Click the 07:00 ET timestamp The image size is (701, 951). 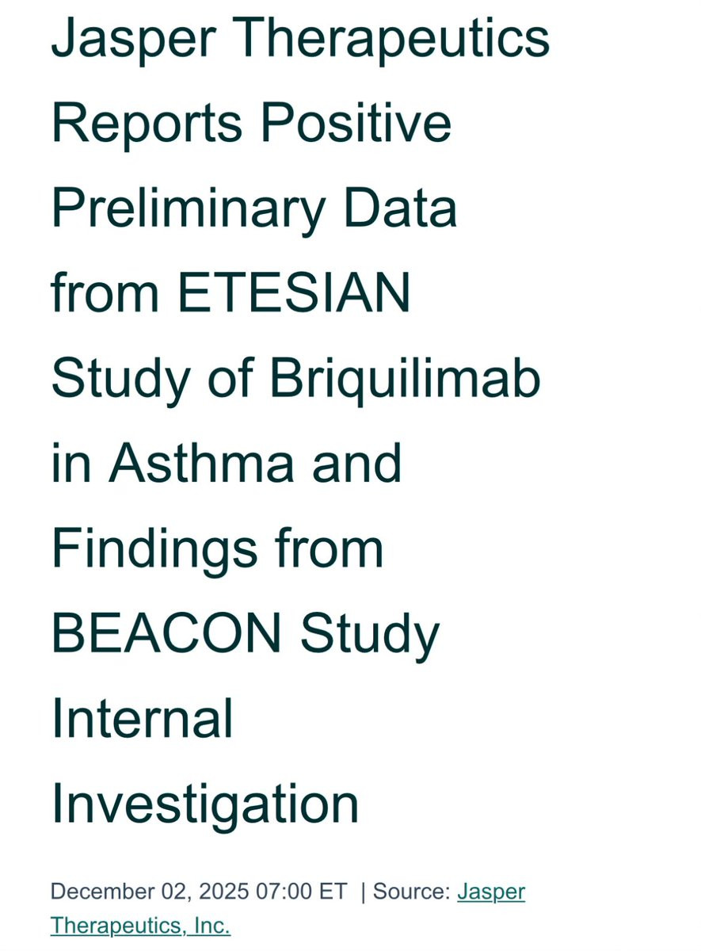coord(302,892)
